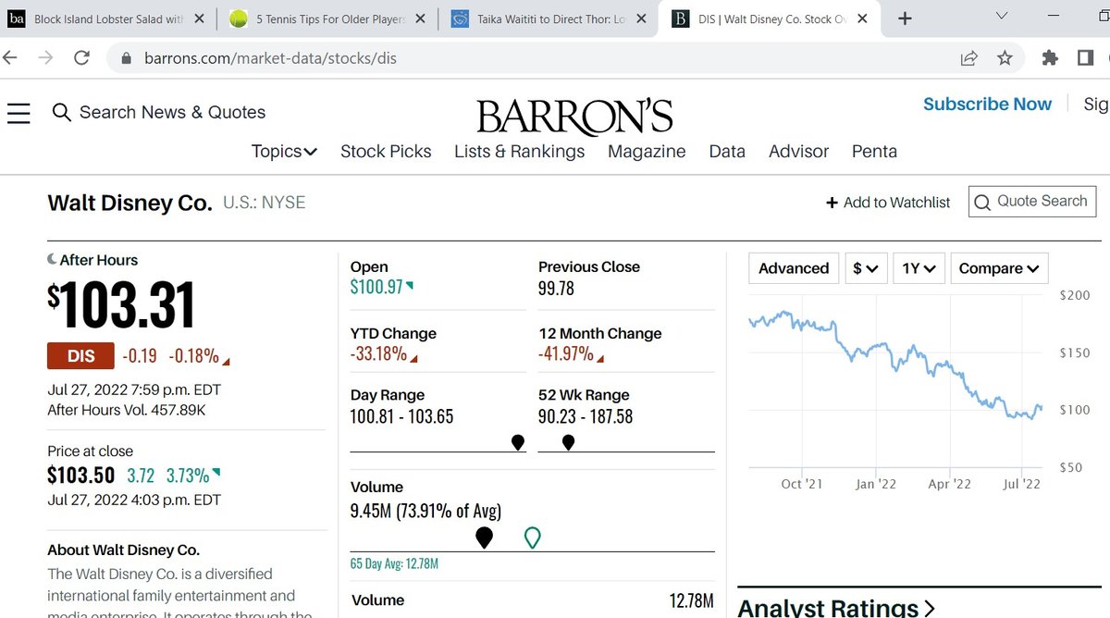Click the search magnifier icon

tap(62, 113)
